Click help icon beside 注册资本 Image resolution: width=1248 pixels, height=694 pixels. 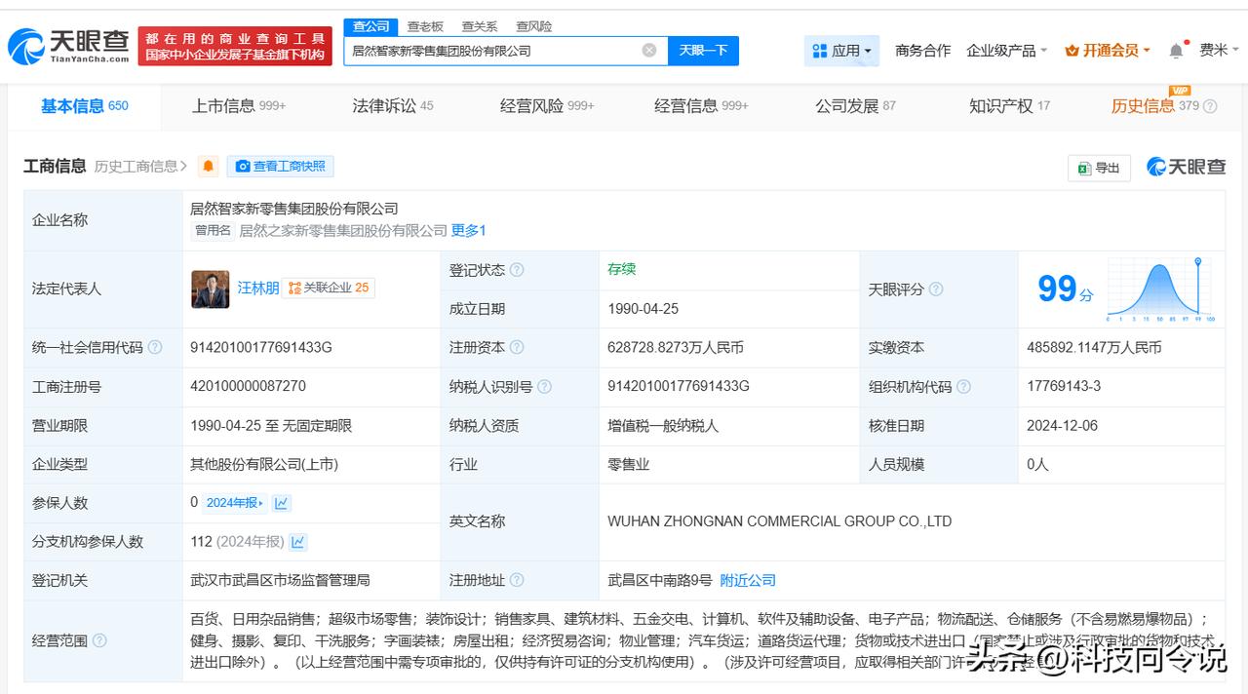click(517, 348)
